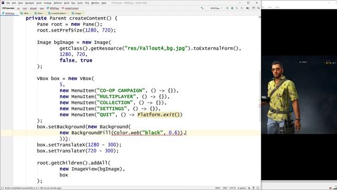
Task: Click the green Run button
Action: (227, 8)
